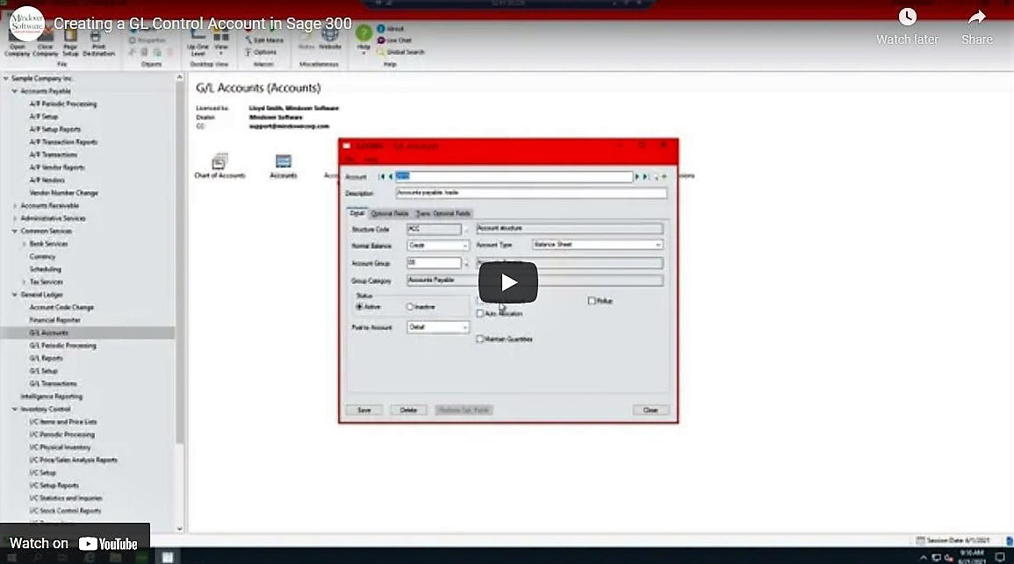
Task: Select the Inactive status radio button
Action: tap(410, 307)
